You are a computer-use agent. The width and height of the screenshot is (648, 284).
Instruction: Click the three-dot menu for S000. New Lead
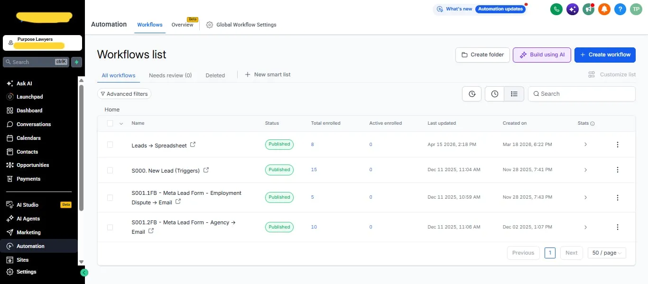618,170
